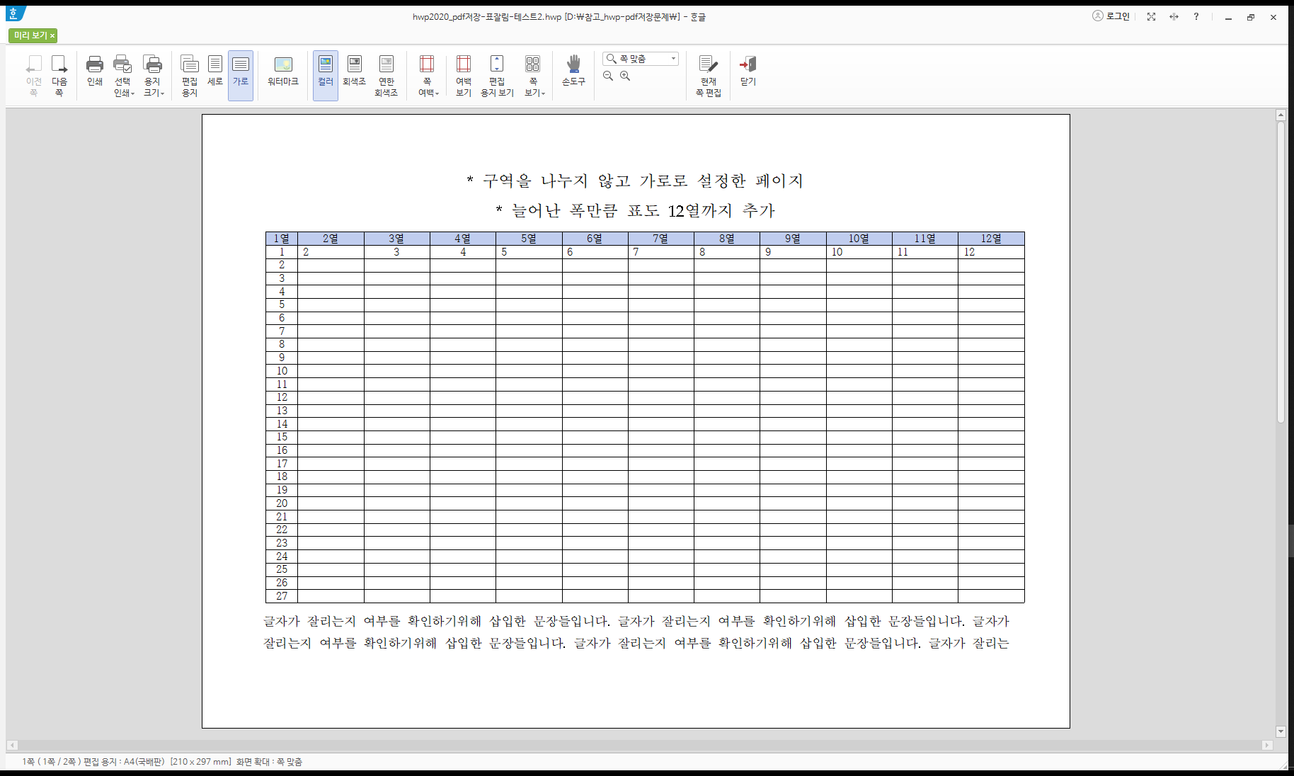The image size is (1294, 776).
Task: Toggle show edit paper (편집 용지 보기)
Action: tap(497, 75)
